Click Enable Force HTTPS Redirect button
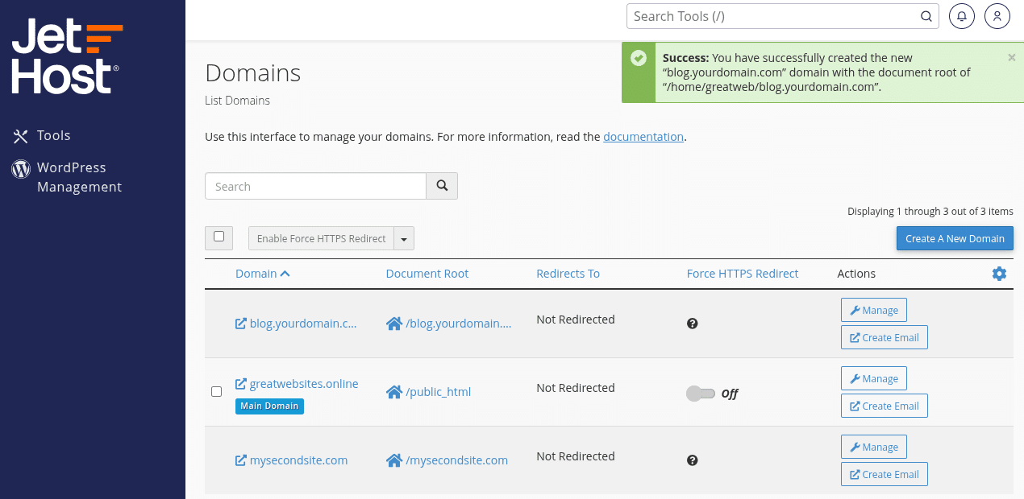Image resolution: width=1024 pixels, height=499 pixels. tap(321, 238)
